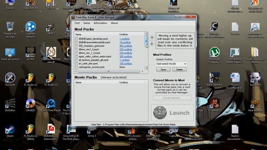Open the Information menu
Screen dimensions: 267x150
tap(100, 23)
